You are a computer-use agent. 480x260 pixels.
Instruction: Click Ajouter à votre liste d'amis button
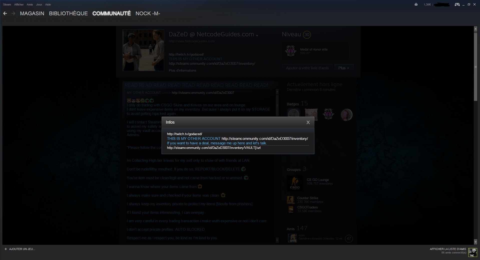[x=307, y=68]
